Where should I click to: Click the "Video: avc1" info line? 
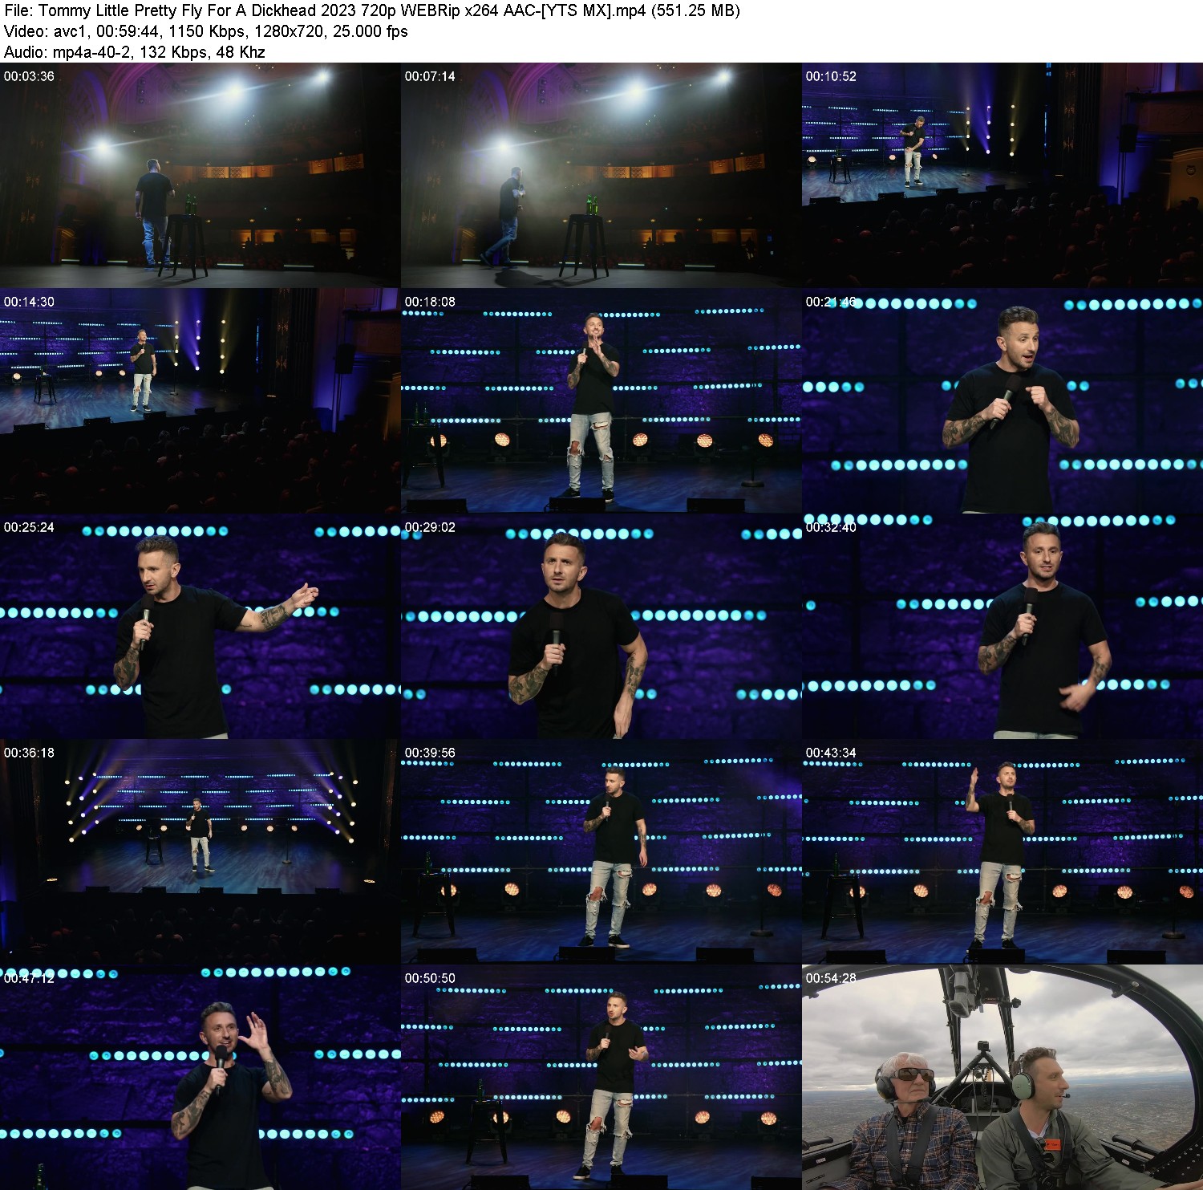[206, 31]
